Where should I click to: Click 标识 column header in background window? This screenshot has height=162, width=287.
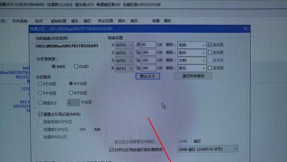[39, 21]
